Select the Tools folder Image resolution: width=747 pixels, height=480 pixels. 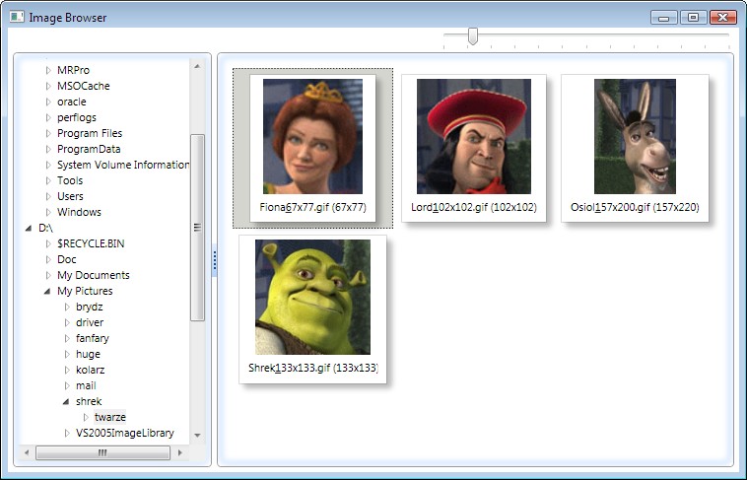(x=70, y=180)
